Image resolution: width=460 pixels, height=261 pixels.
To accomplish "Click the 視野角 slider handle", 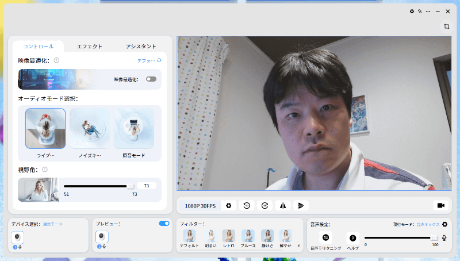I will coord(131,186).
